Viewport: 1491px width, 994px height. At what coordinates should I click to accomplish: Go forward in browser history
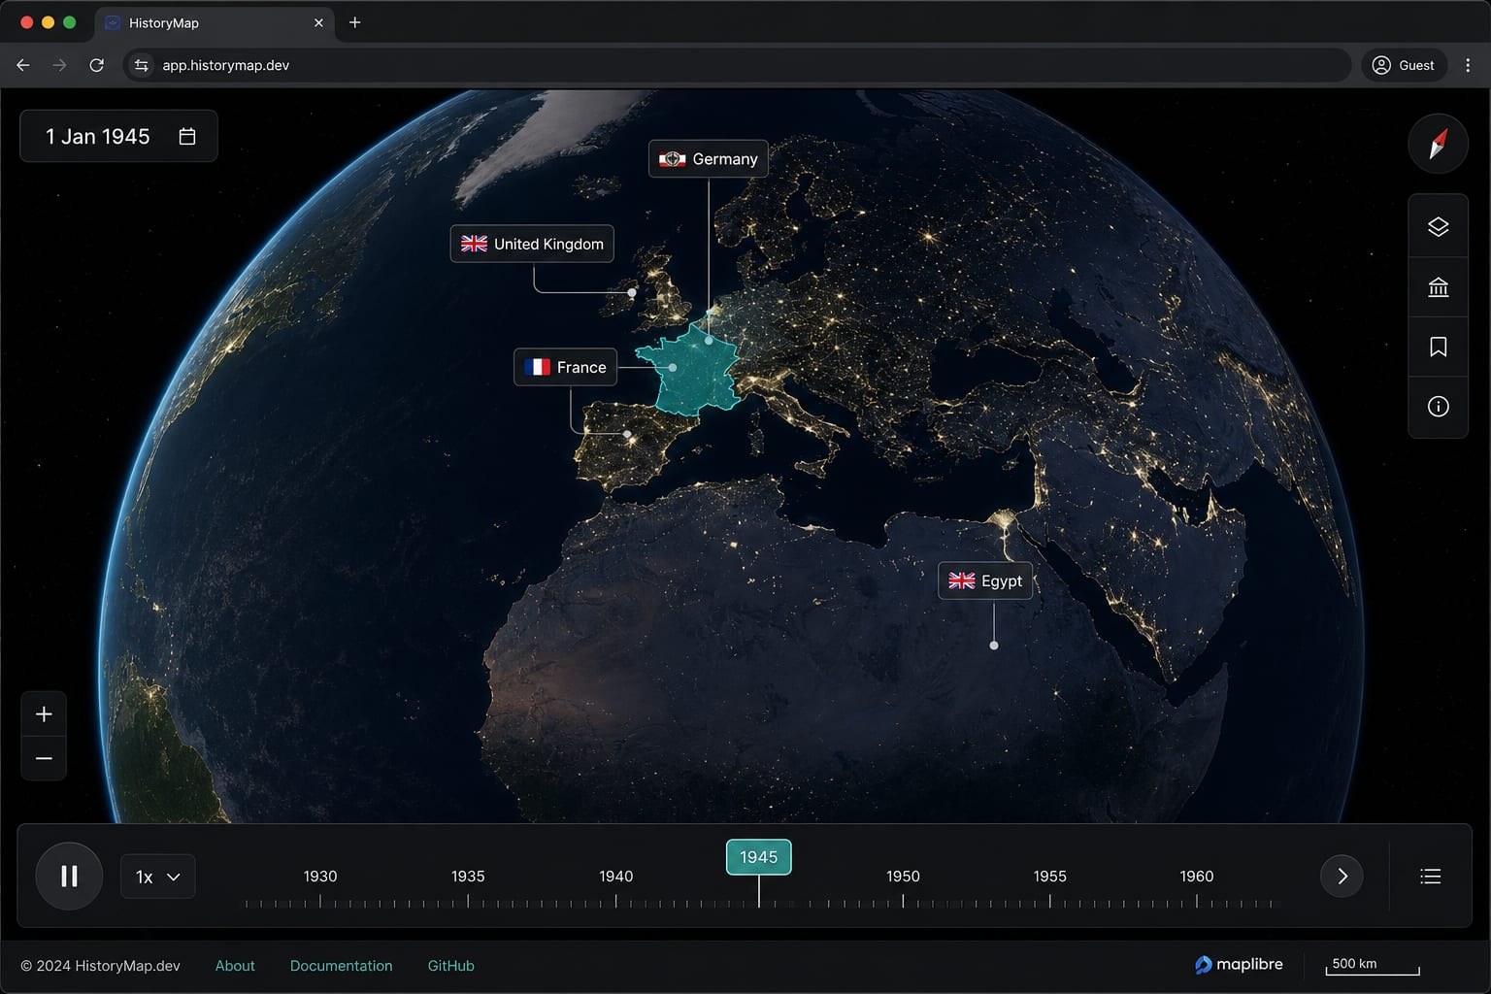(x=60, y=65)
